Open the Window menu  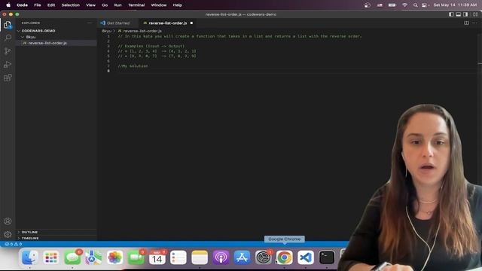159,5
